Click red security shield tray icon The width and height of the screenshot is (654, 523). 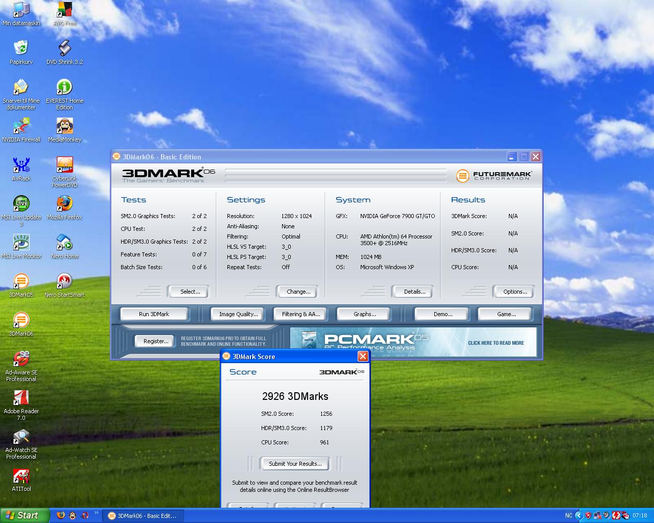point(588,516)
